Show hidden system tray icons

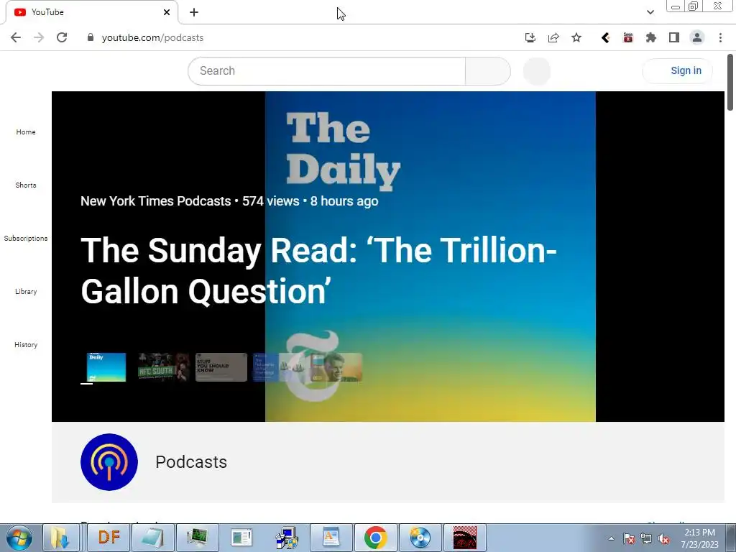coord(611,538)
